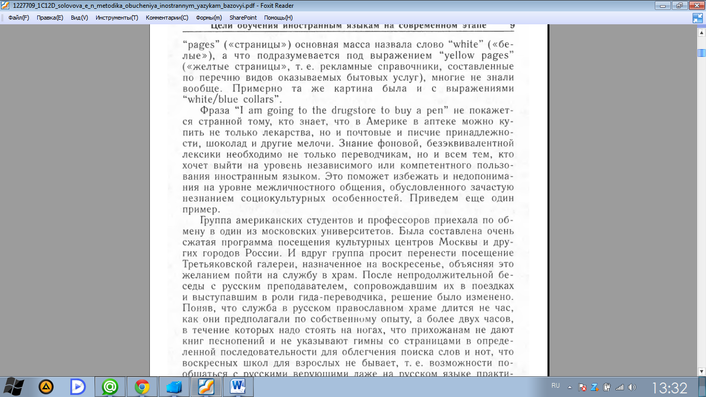Viewport: 706px width, 397px height.
Task: Click the page header text 'Цели обучения иностранным языкам'
Action: pos(295,26)
